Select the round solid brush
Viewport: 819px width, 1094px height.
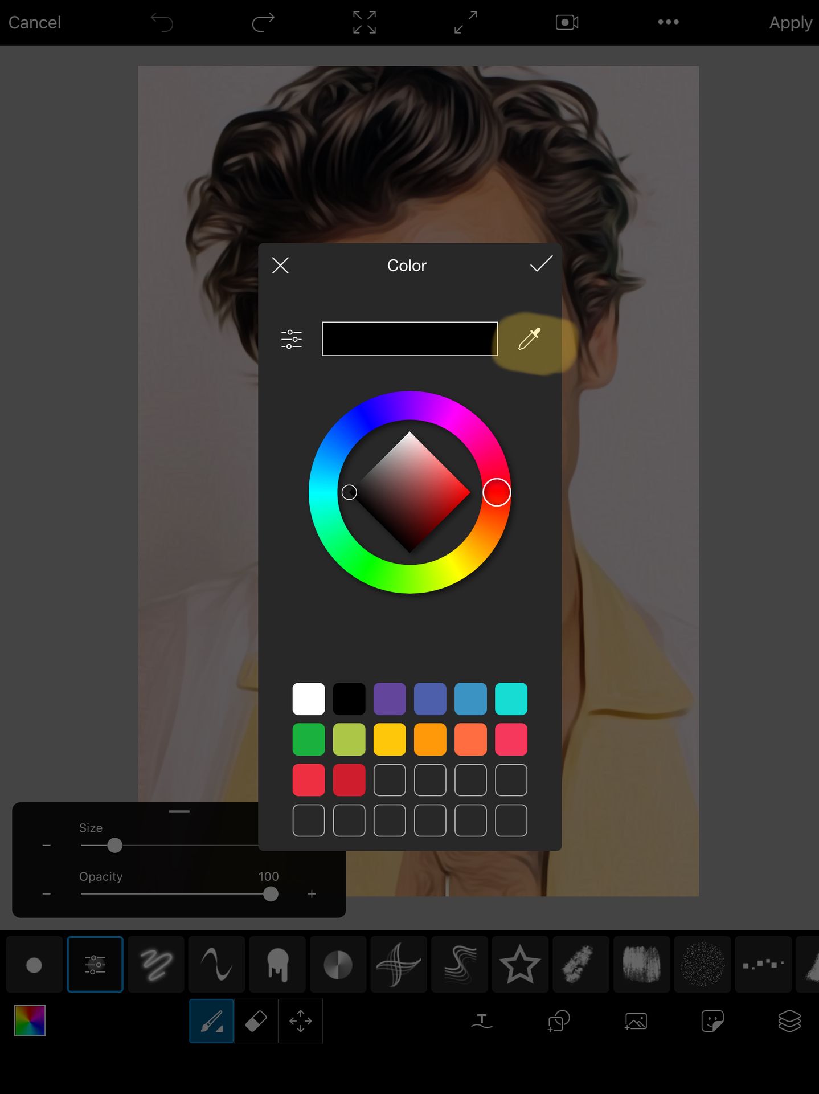34,965
